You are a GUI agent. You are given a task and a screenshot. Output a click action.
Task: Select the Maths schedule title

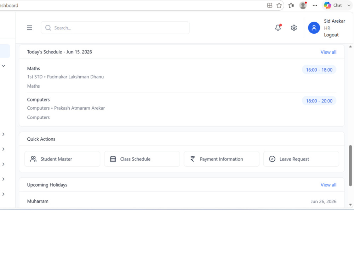tap(33, 68)
